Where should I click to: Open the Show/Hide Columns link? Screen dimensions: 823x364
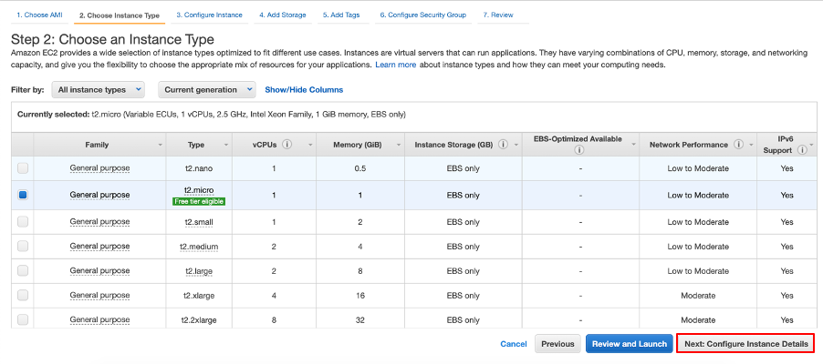point(304,90)
